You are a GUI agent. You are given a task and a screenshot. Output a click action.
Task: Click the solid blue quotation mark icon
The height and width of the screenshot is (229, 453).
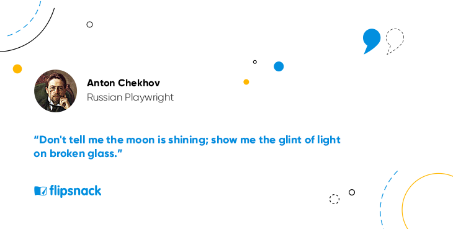pyautogui.click(x=372, y=42)
